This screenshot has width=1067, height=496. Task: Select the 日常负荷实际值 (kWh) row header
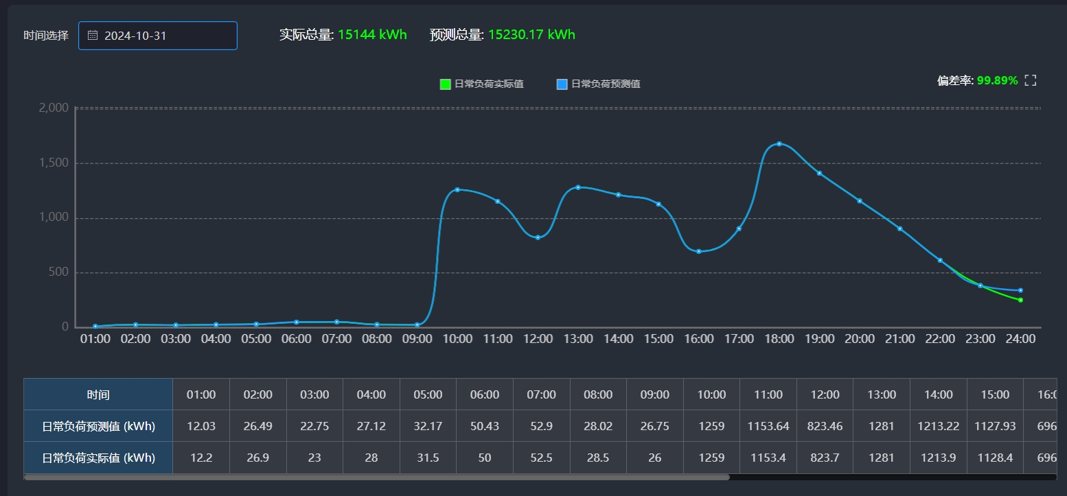pos(98,458)
